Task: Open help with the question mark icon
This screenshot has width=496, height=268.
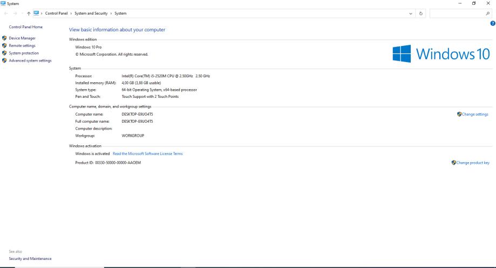Action: coord(493,23)
